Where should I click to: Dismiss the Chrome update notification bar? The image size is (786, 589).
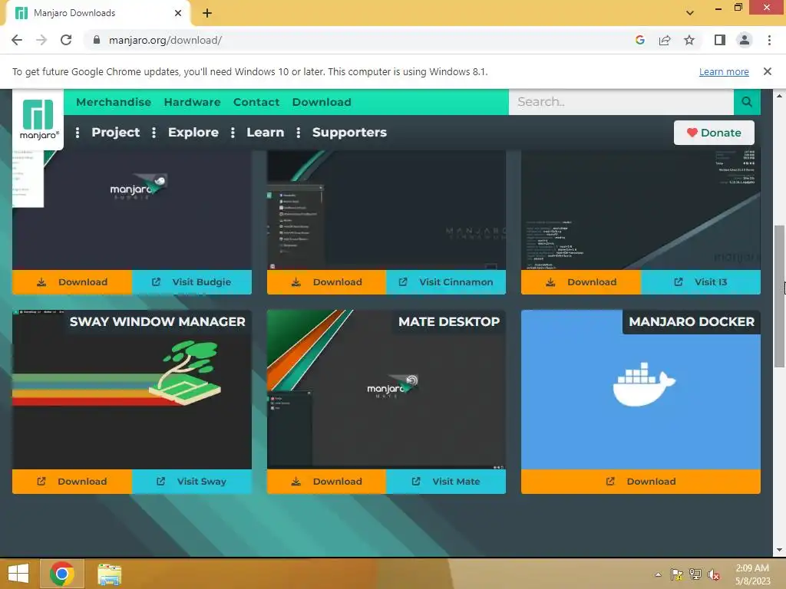click(x=768, y=71)
